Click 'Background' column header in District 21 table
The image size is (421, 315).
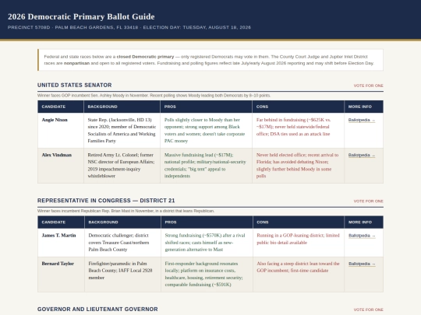coord(103,222)
